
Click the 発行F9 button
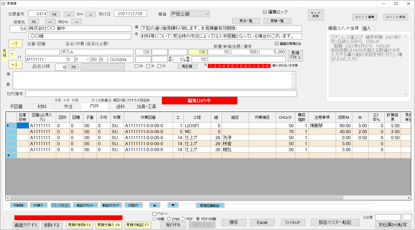click(x=173, y=225)
